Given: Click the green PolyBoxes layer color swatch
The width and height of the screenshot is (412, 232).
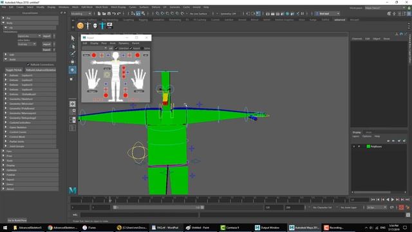Looking at the screenshot, I should 368,146.
